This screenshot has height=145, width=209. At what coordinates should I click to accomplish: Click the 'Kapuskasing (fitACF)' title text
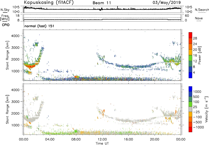click(x=49, y=3)
